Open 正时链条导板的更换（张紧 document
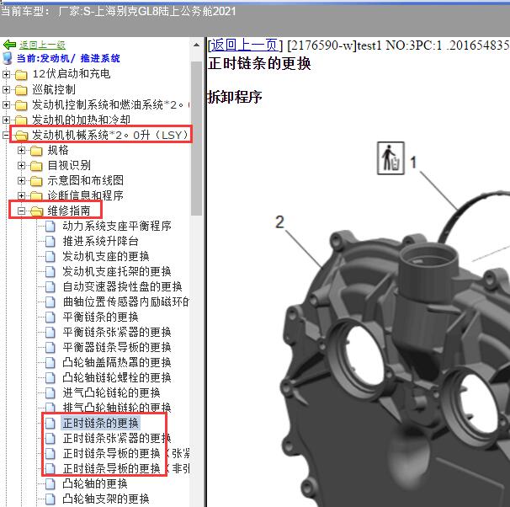 point(126,453)
